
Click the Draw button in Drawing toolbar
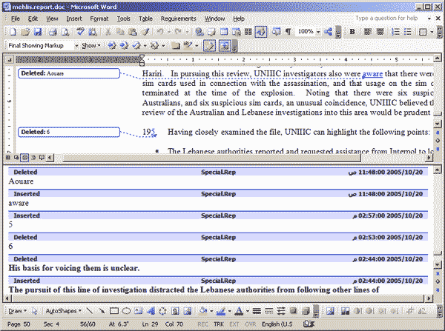click(x=16, y=310)
